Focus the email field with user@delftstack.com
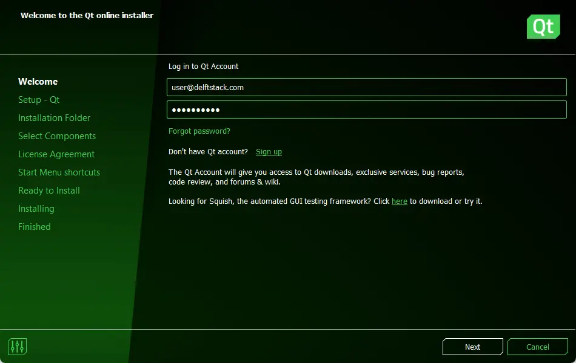The width and height of the screenshot is (576, 363). pos(367,87)
